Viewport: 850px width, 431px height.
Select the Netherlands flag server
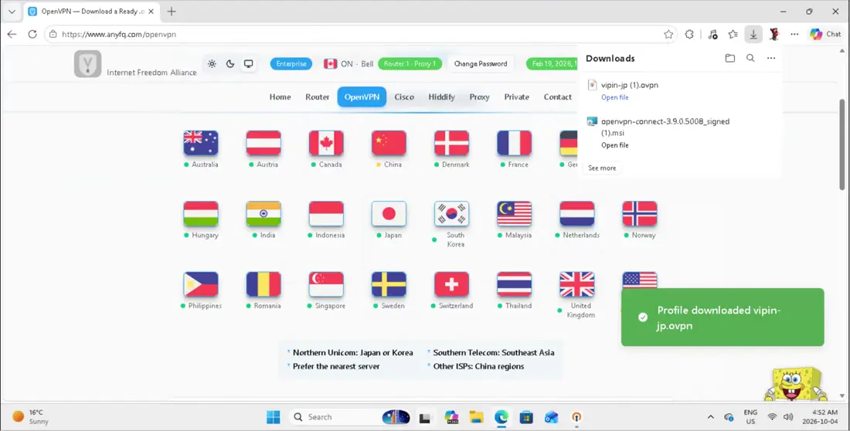click(x=577, y=214)
